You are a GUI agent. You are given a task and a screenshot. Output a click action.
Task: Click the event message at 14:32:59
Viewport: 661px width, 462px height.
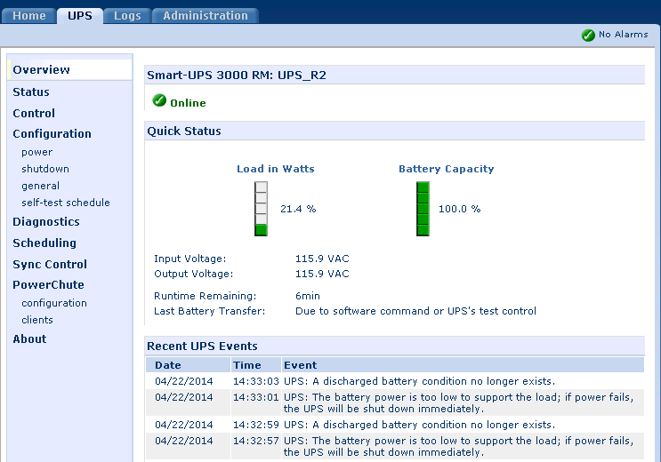point(419,425)
